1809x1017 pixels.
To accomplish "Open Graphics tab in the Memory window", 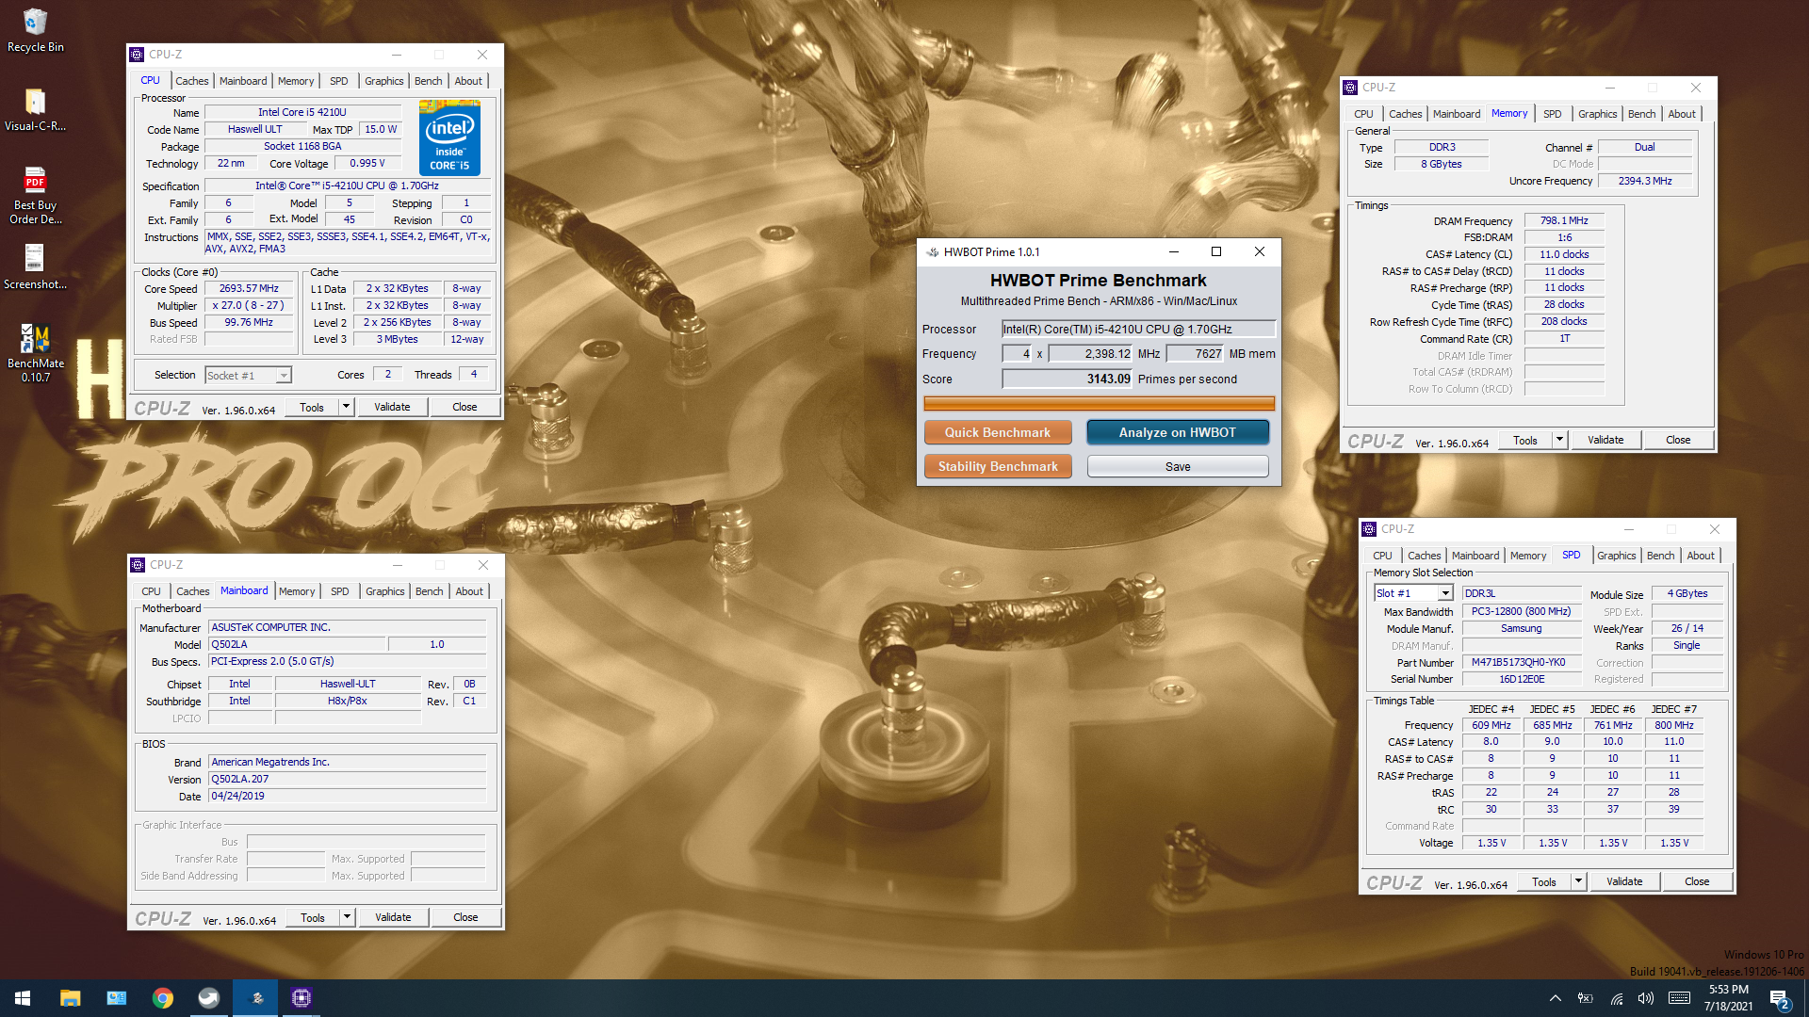I will (x=1598, y=114).
